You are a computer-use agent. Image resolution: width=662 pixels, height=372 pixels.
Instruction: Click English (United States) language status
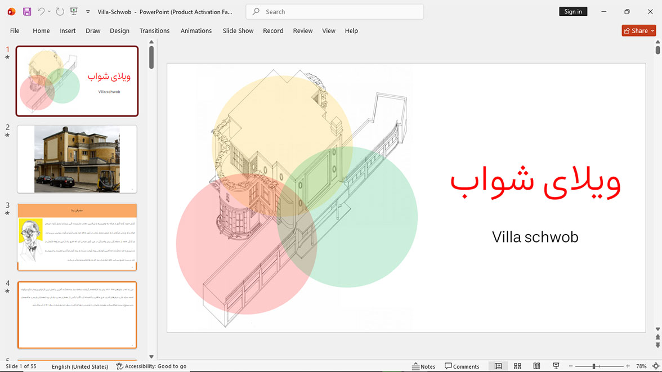80,366
